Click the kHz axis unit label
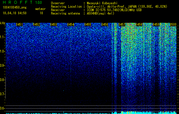 coord(3,23)
